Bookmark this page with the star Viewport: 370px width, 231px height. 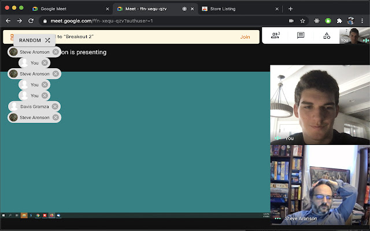(302, 21)
